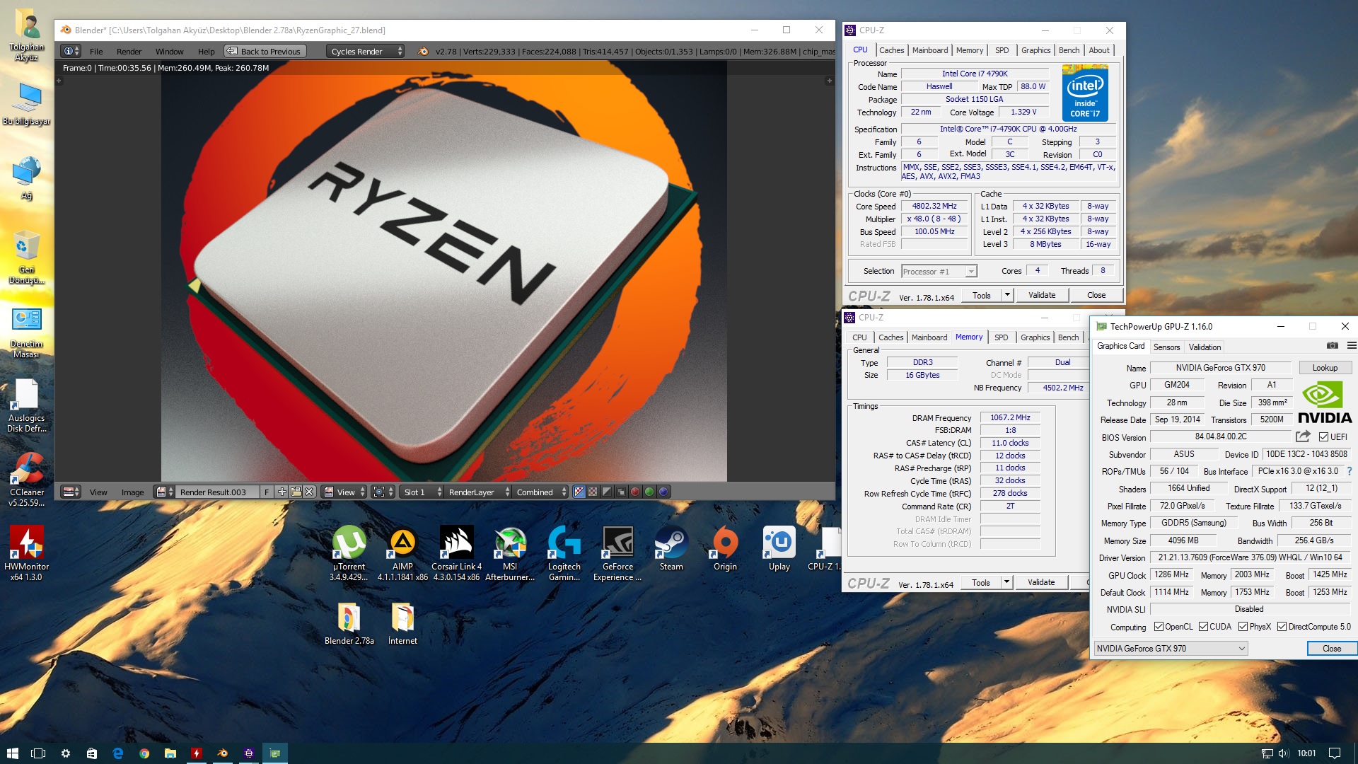Open the About tab in the top CPU-Z window
The image size is (1358, 764).
tap(1098, 50)
